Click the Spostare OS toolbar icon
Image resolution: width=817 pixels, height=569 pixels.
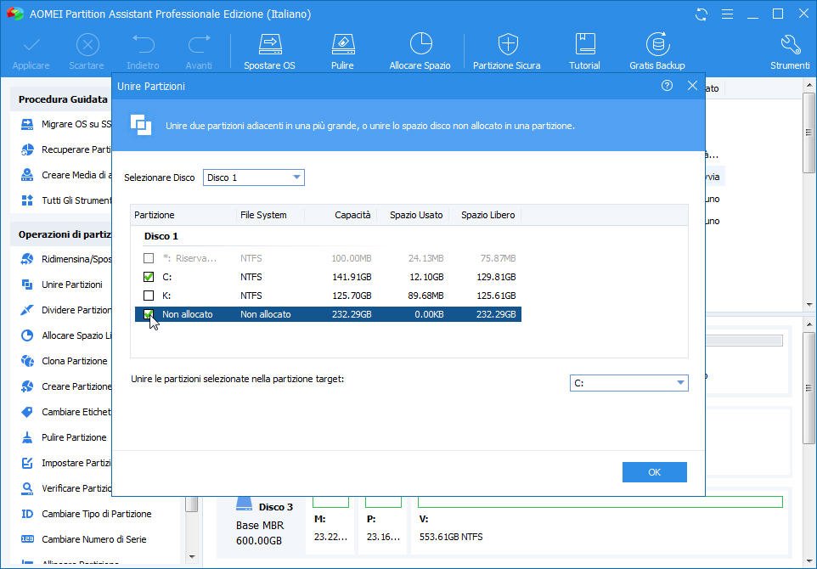click(269, 50)
